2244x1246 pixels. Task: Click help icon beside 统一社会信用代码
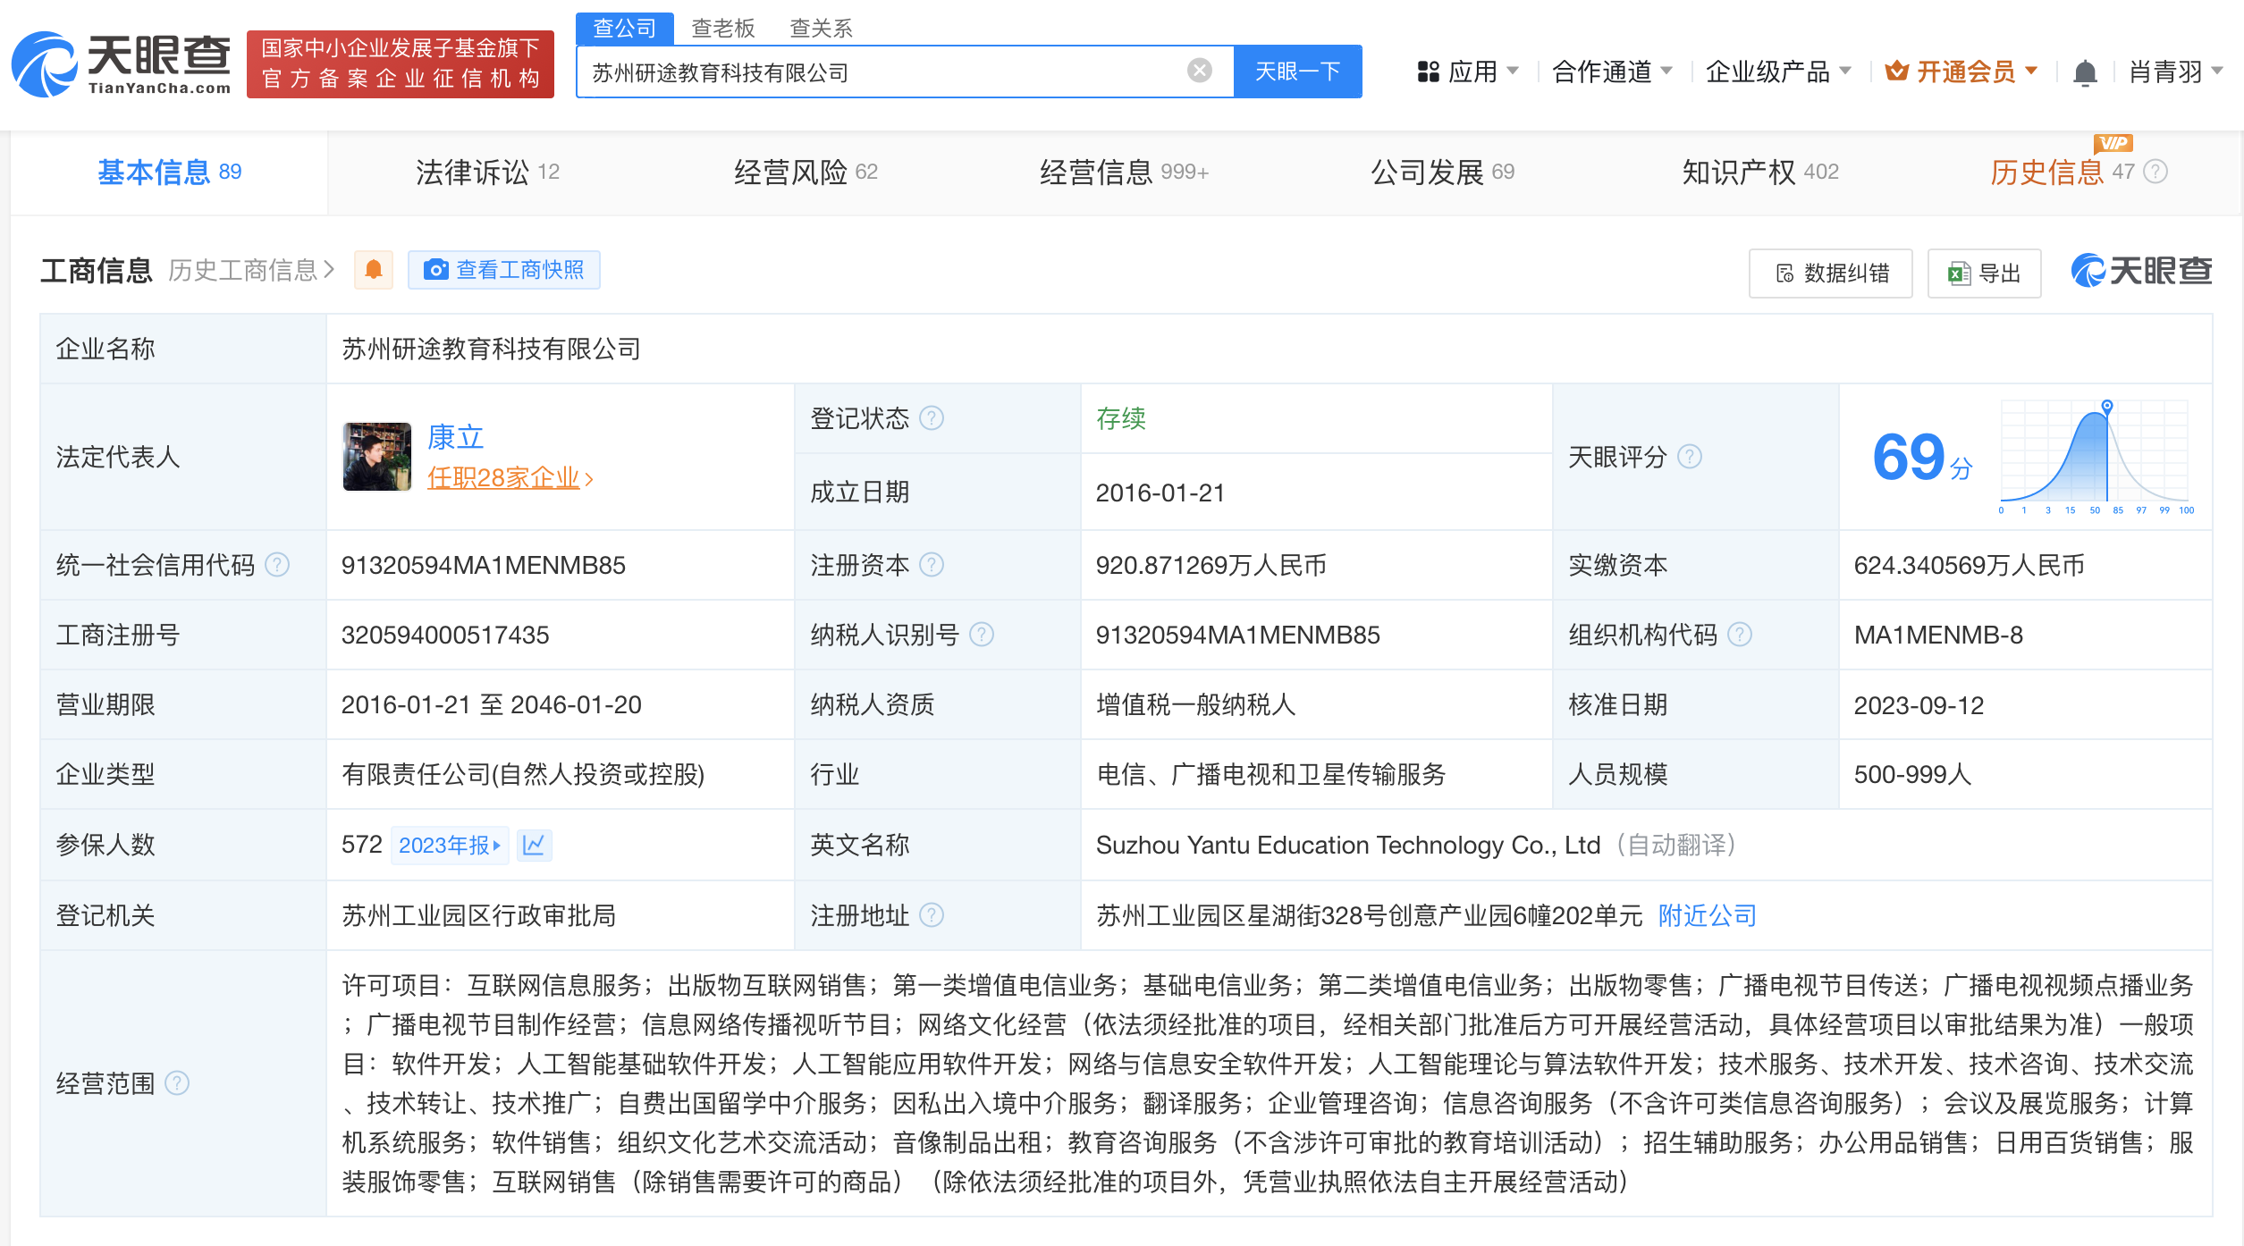(x=277, y=564)
